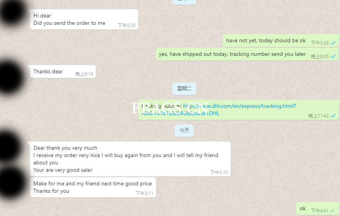Click blurred avatar beside 'Make for me' message
This screenshot has width=340, height=216.
(12, 182)
